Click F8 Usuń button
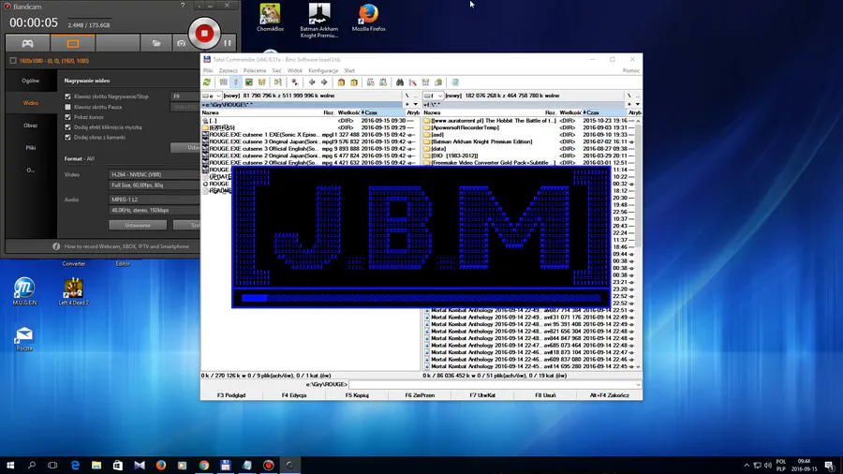Screen dimensions: 843x474 tap(545, 395)
